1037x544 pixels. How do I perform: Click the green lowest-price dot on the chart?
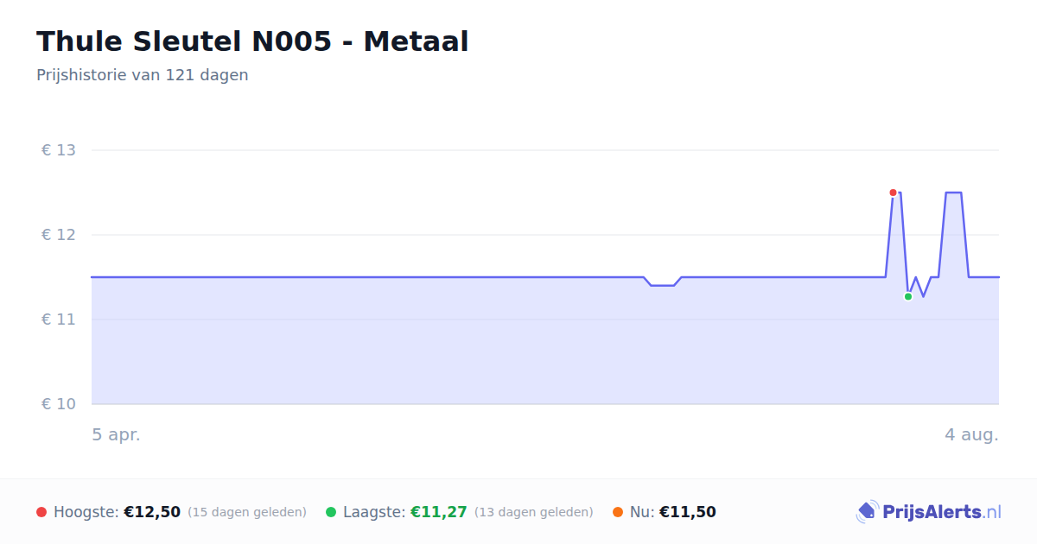coord(908,296)
